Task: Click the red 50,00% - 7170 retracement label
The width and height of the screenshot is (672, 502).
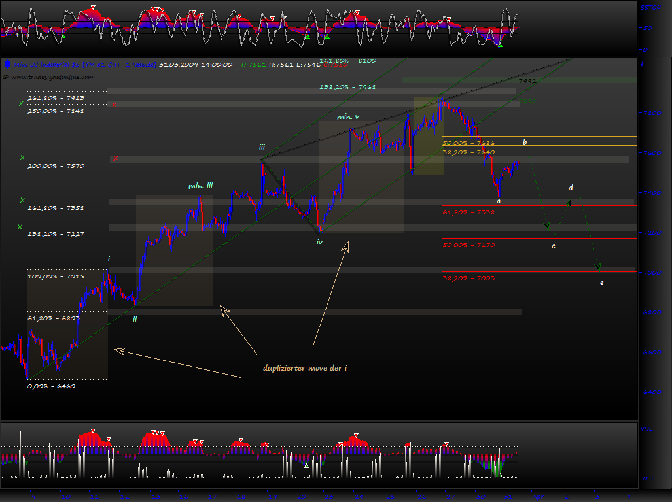Action: click(469, 245)
